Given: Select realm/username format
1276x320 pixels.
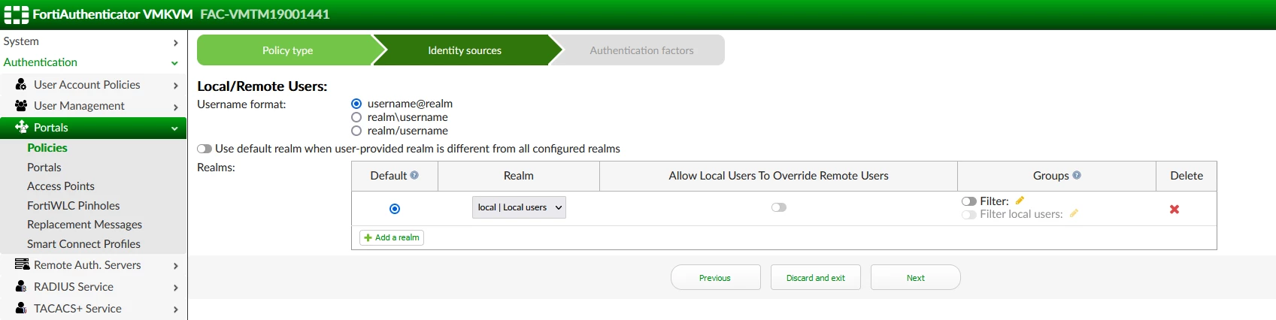Looking at the screenshot, I should pyautogui.click(x=356, y=131).
